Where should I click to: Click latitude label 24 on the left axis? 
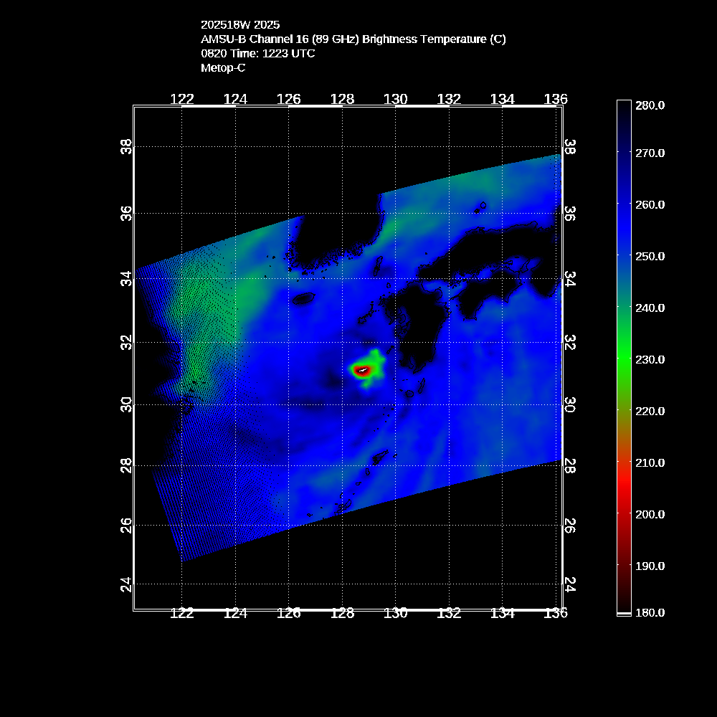tap(126, 584)
